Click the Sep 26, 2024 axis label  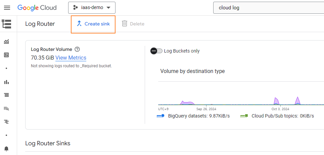tap(206, 109)
